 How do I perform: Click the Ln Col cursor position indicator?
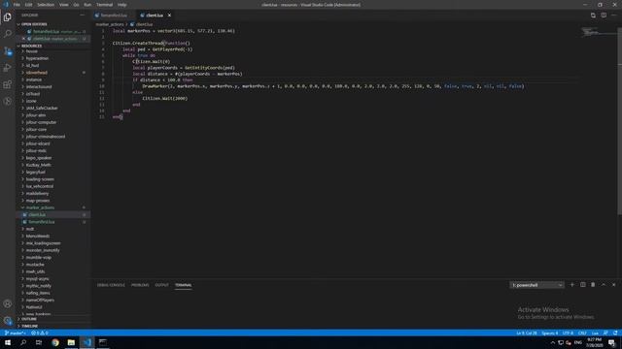point(527,333)
